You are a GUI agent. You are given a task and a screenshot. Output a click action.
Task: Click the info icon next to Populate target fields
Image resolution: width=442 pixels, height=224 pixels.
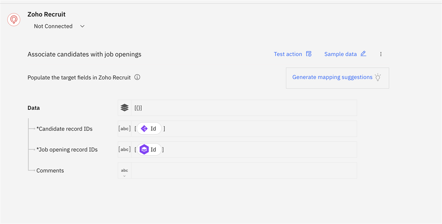pyautogui.click(x=137, y=77)
